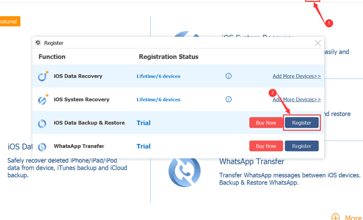Click Lifetime/6 devices status of iOS Data Recovery
Viewport: 363px width, 220px height.
click(x=158, y=76)
